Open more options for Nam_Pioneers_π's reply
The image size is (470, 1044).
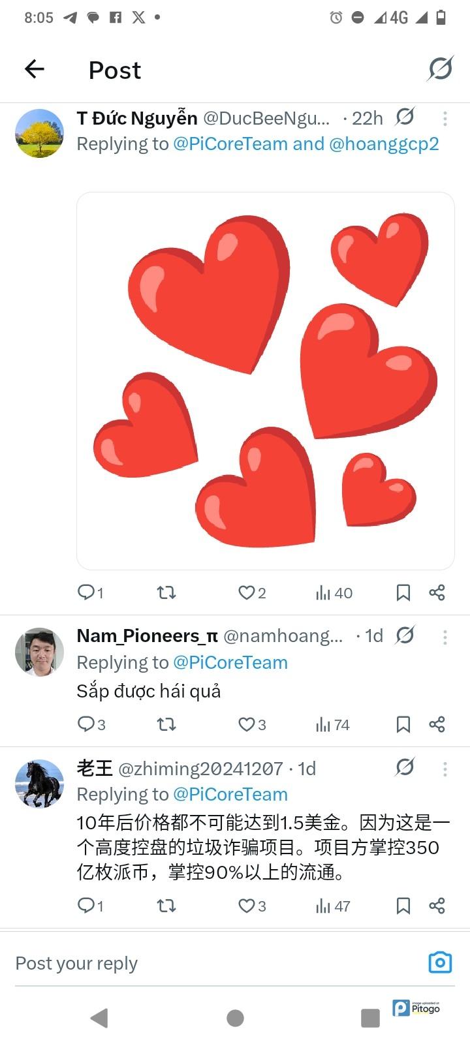pos(445,637)
